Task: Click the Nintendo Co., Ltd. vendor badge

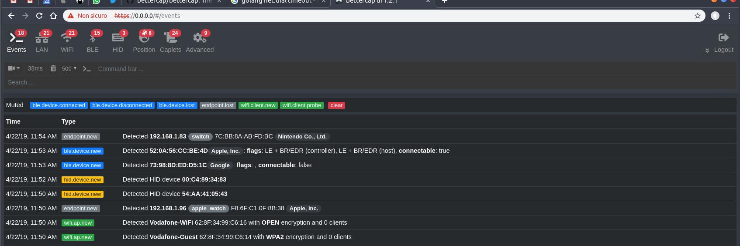Action: coord(302,137)
